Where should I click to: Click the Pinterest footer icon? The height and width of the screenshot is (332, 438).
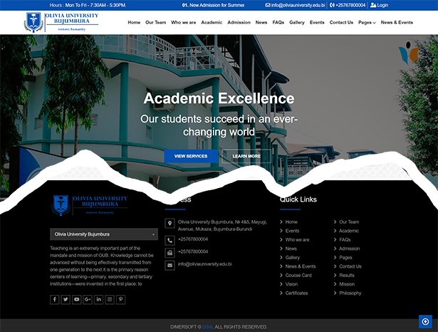coord(121,299)
